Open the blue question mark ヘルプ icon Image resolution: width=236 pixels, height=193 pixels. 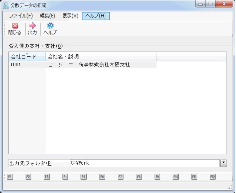point(50,26)
